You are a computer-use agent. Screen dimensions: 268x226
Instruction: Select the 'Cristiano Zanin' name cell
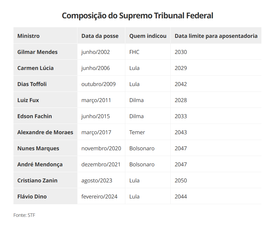point(37,180)
